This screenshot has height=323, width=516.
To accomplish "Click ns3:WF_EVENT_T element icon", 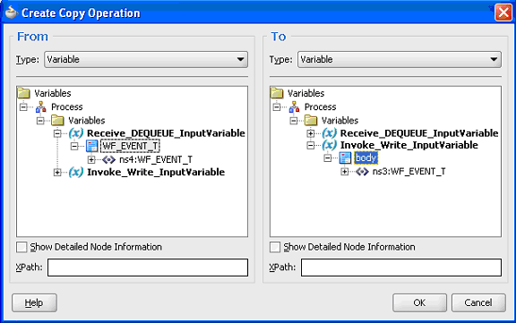I will (362, 172).
